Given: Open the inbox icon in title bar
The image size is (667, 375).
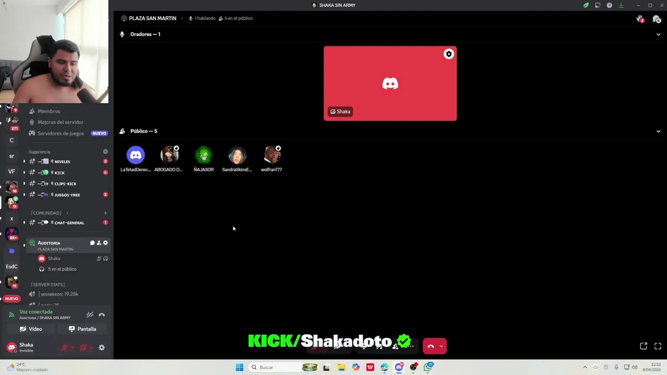Looking at the screenshot, I should click(x=598, y=5).
